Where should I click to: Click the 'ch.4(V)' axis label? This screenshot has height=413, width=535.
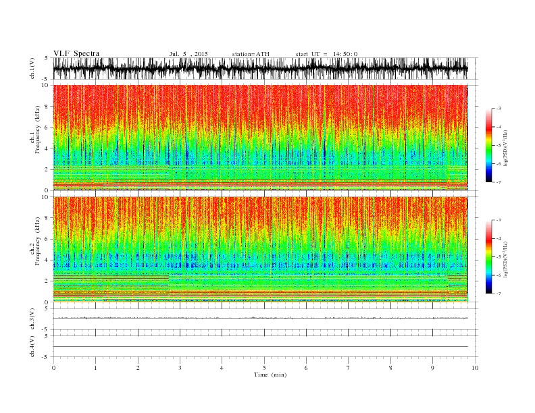32,346
